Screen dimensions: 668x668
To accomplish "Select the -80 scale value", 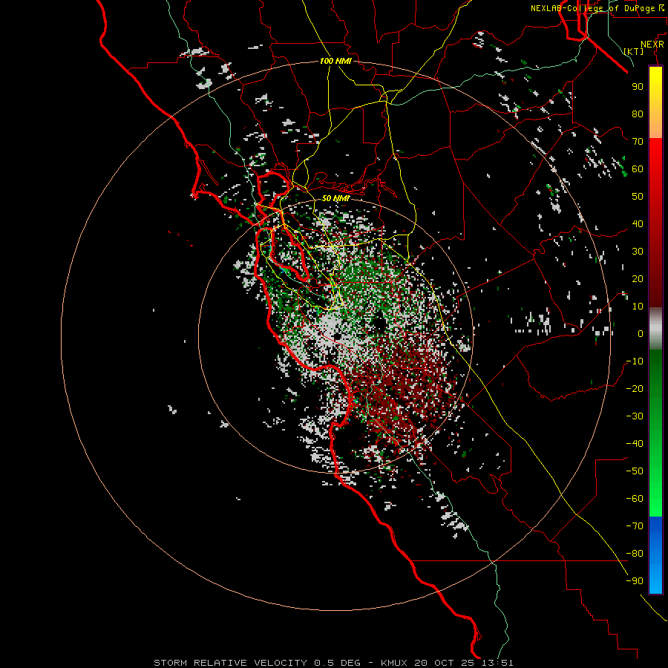I will tap(635, 554).
